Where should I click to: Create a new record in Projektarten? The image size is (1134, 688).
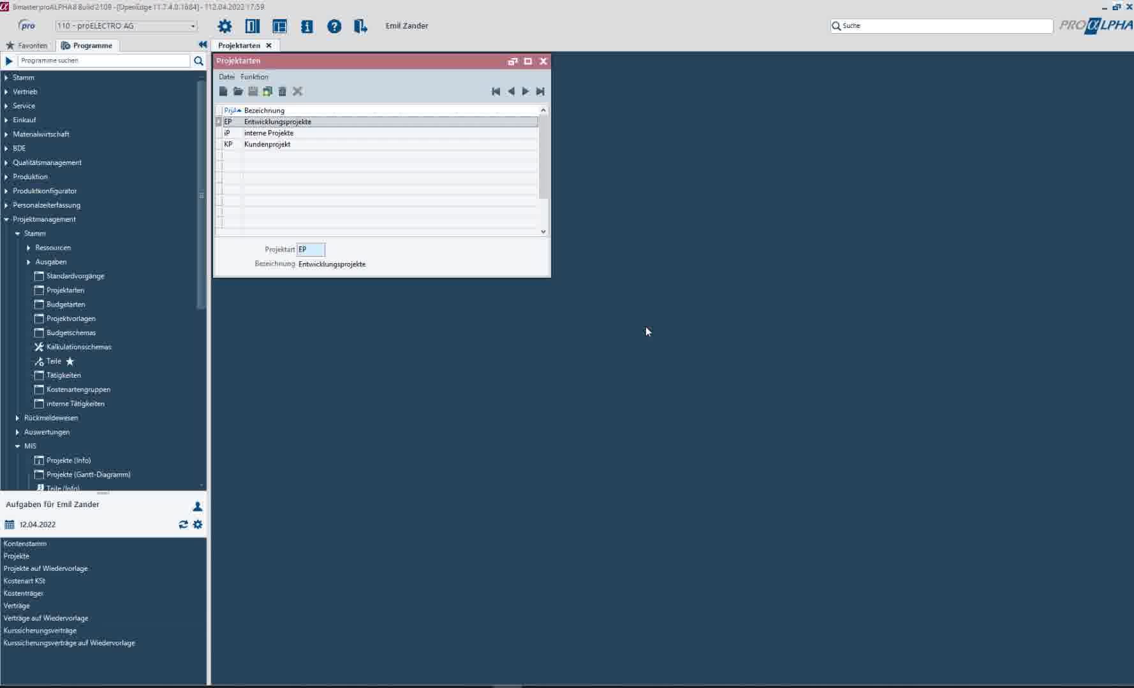click(x=223, y=91)
